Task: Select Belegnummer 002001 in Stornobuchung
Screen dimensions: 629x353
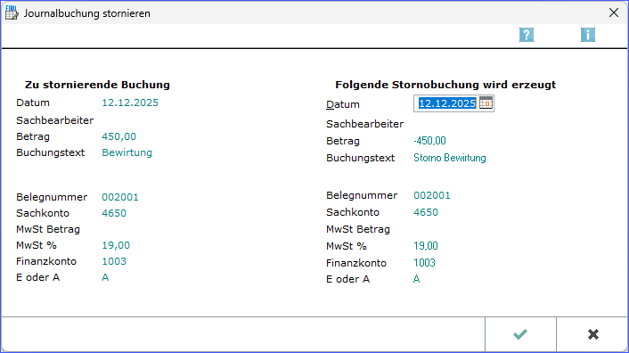Action: click(x=431, y=195)
